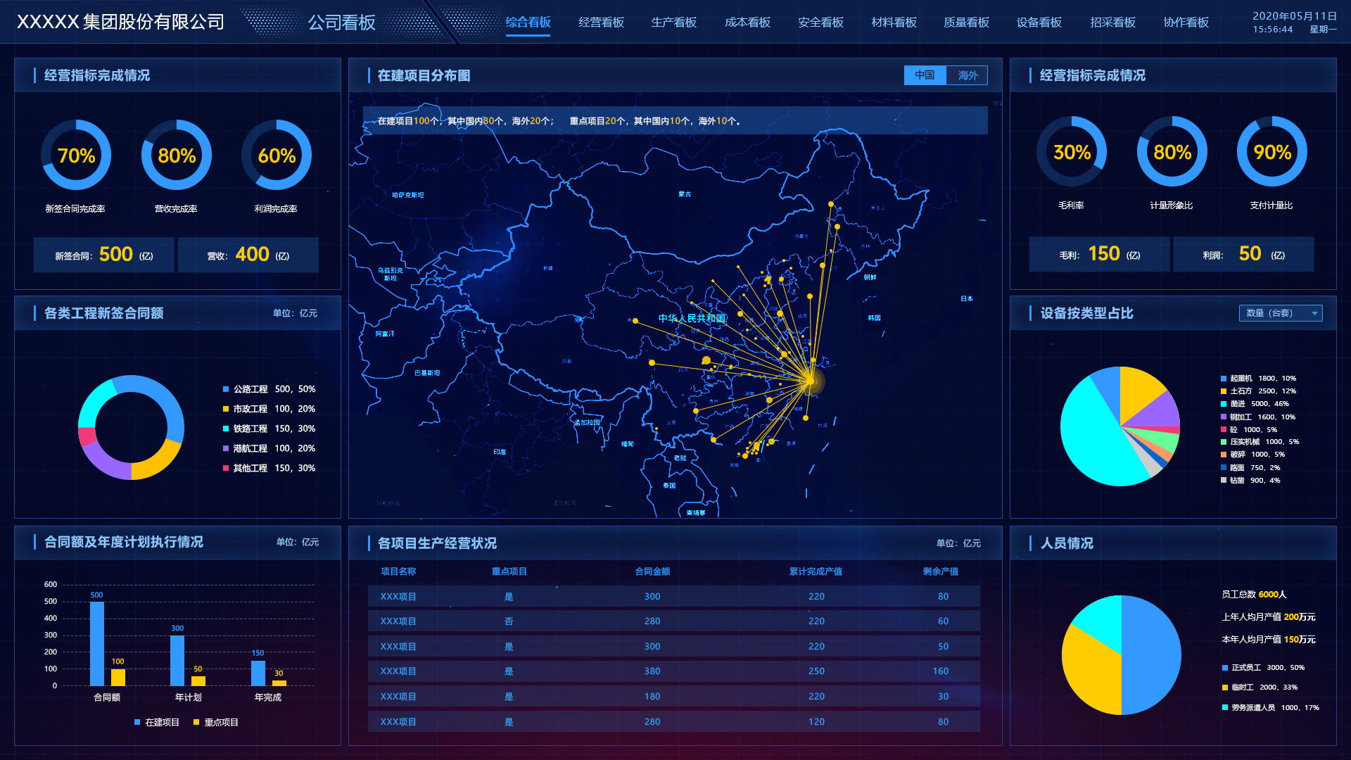1351x760 pixels.
Task: Open the 安全看板 tab
Action: pyautogui.click(x=820, y=23)
